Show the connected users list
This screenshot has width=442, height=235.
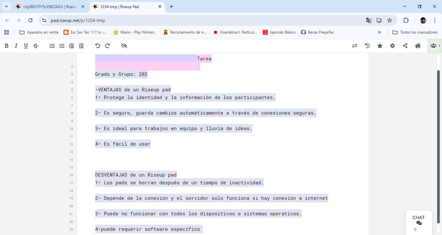point(434,46)
